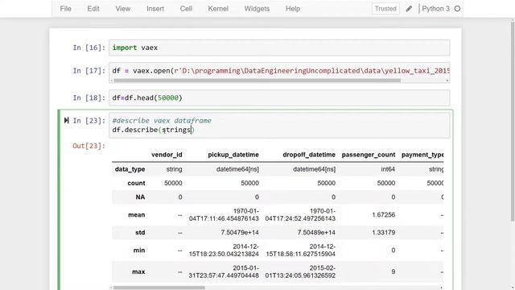
Task: Click the In [16] prompt label
Action: coord(89,48)
